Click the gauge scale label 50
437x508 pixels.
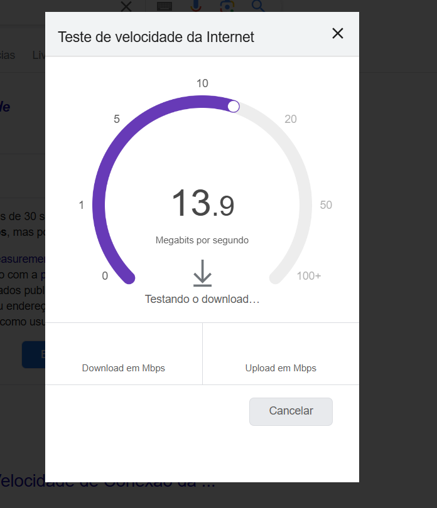tap(326, 205)
